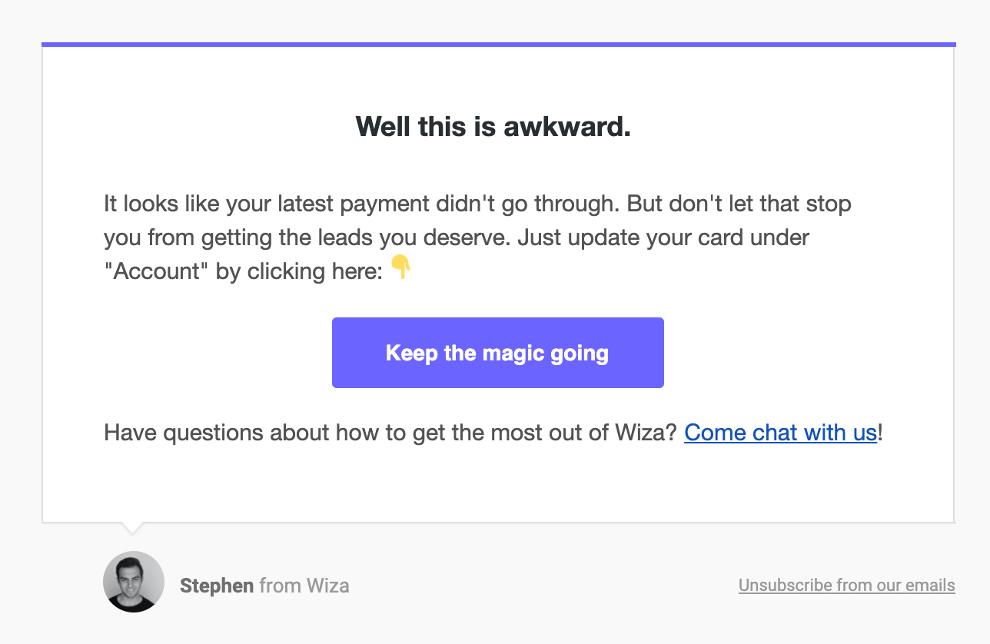
Task: Click the purple accent bar atop the email
Action: click(x=498, y=45)
